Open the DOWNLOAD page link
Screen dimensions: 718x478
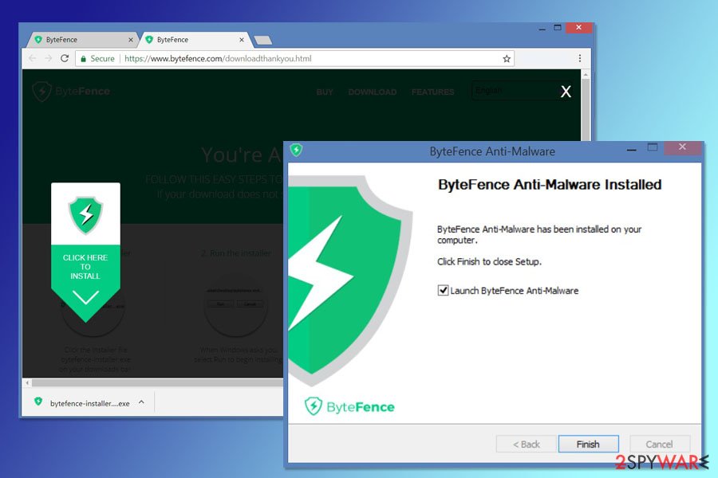coord(373,92)
